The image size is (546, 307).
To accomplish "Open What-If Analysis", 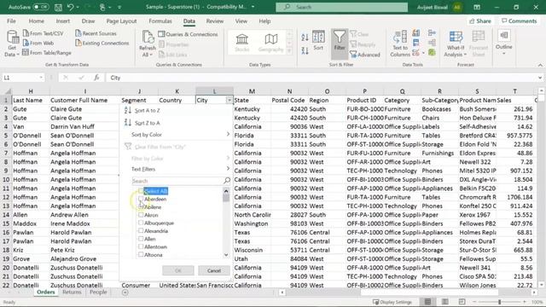I will pyautogui.click(x=456, y=43).
